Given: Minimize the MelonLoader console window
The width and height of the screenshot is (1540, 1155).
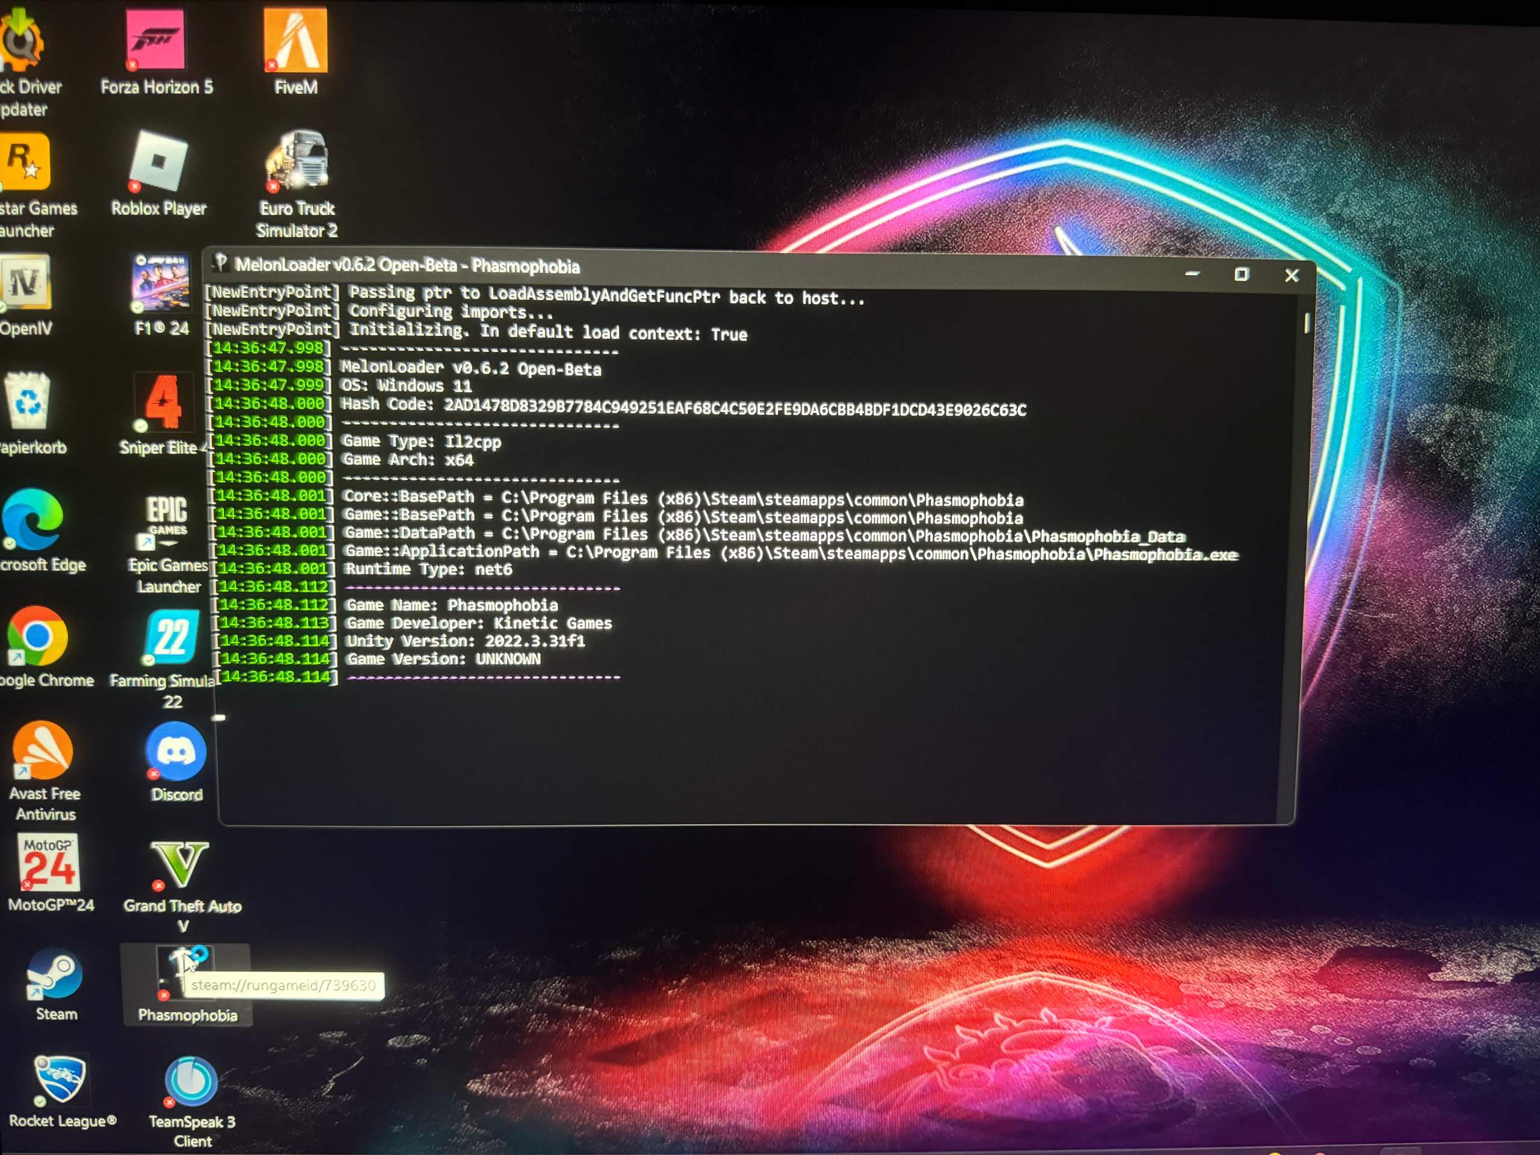Looking at the screenshot, I should [x=1192, y=274].
